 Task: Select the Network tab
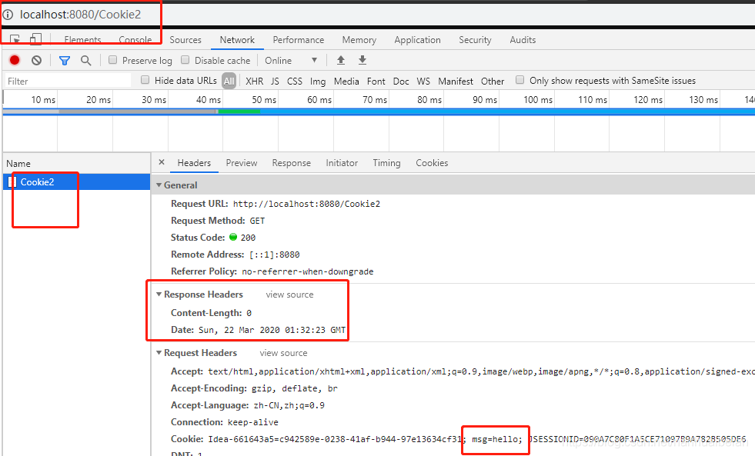tap(237, 40)
